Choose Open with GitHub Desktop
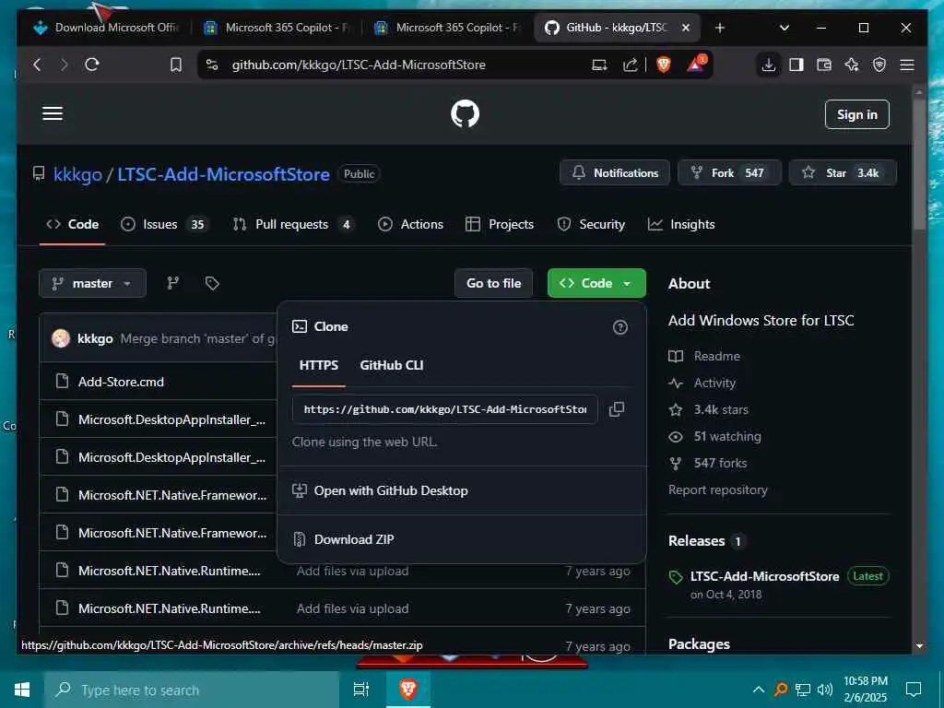The height and width of the screenshot is (708, 944). [x=461, y=490]
